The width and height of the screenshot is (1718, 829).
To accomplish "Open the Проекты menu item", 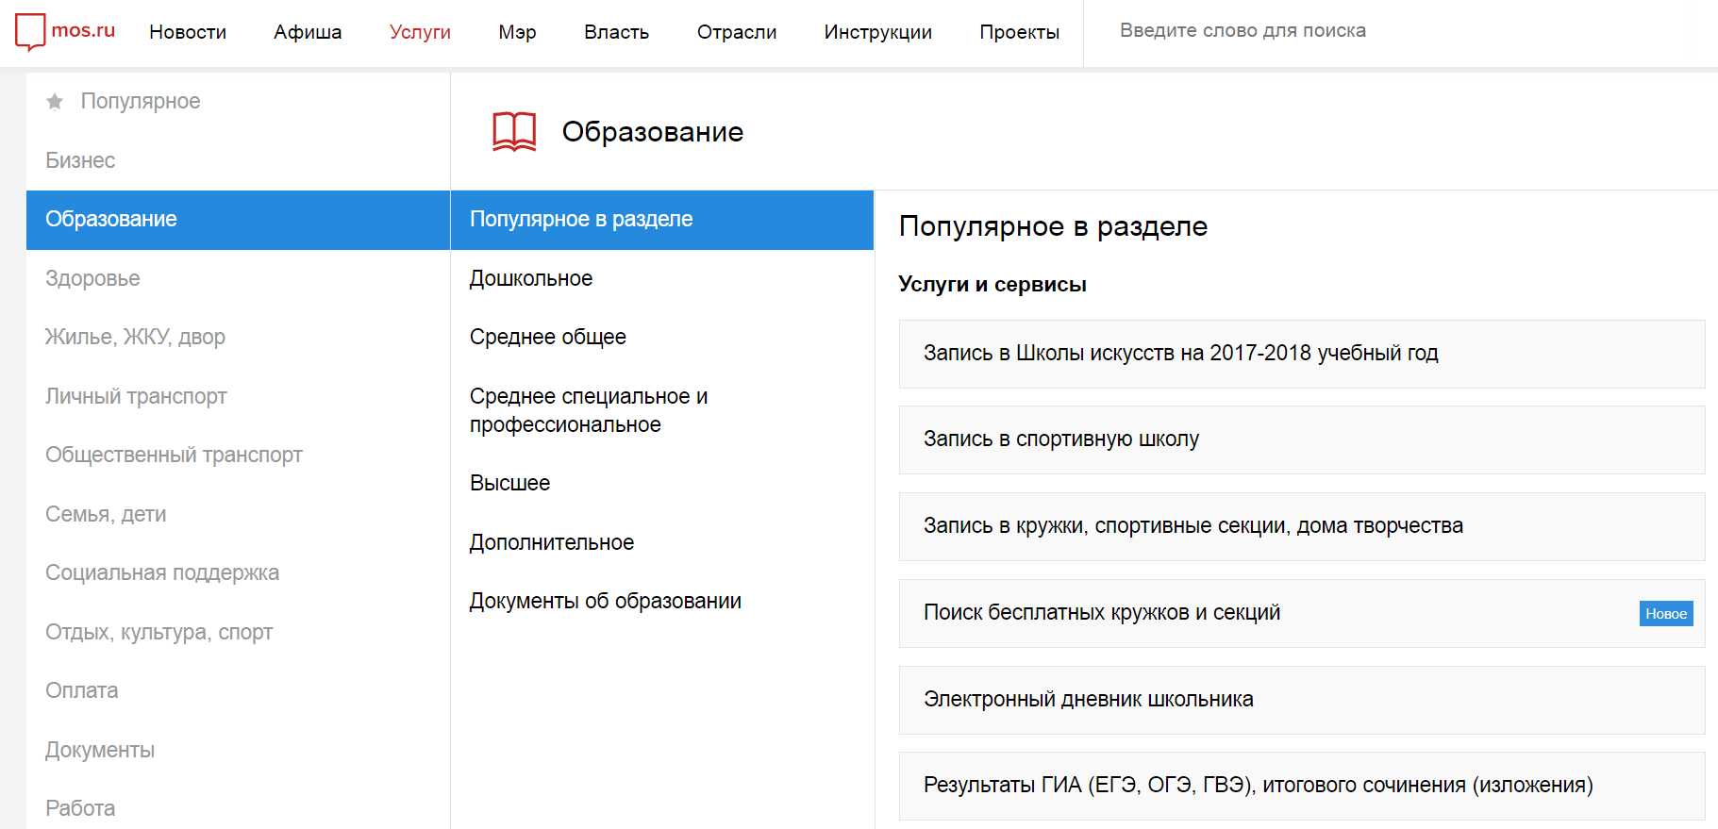I will click(x=1019, y=32).
